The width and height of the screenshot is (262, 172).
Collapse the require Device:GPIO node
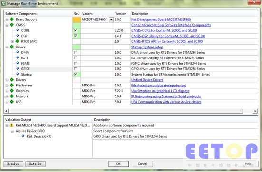pos(12,131)
